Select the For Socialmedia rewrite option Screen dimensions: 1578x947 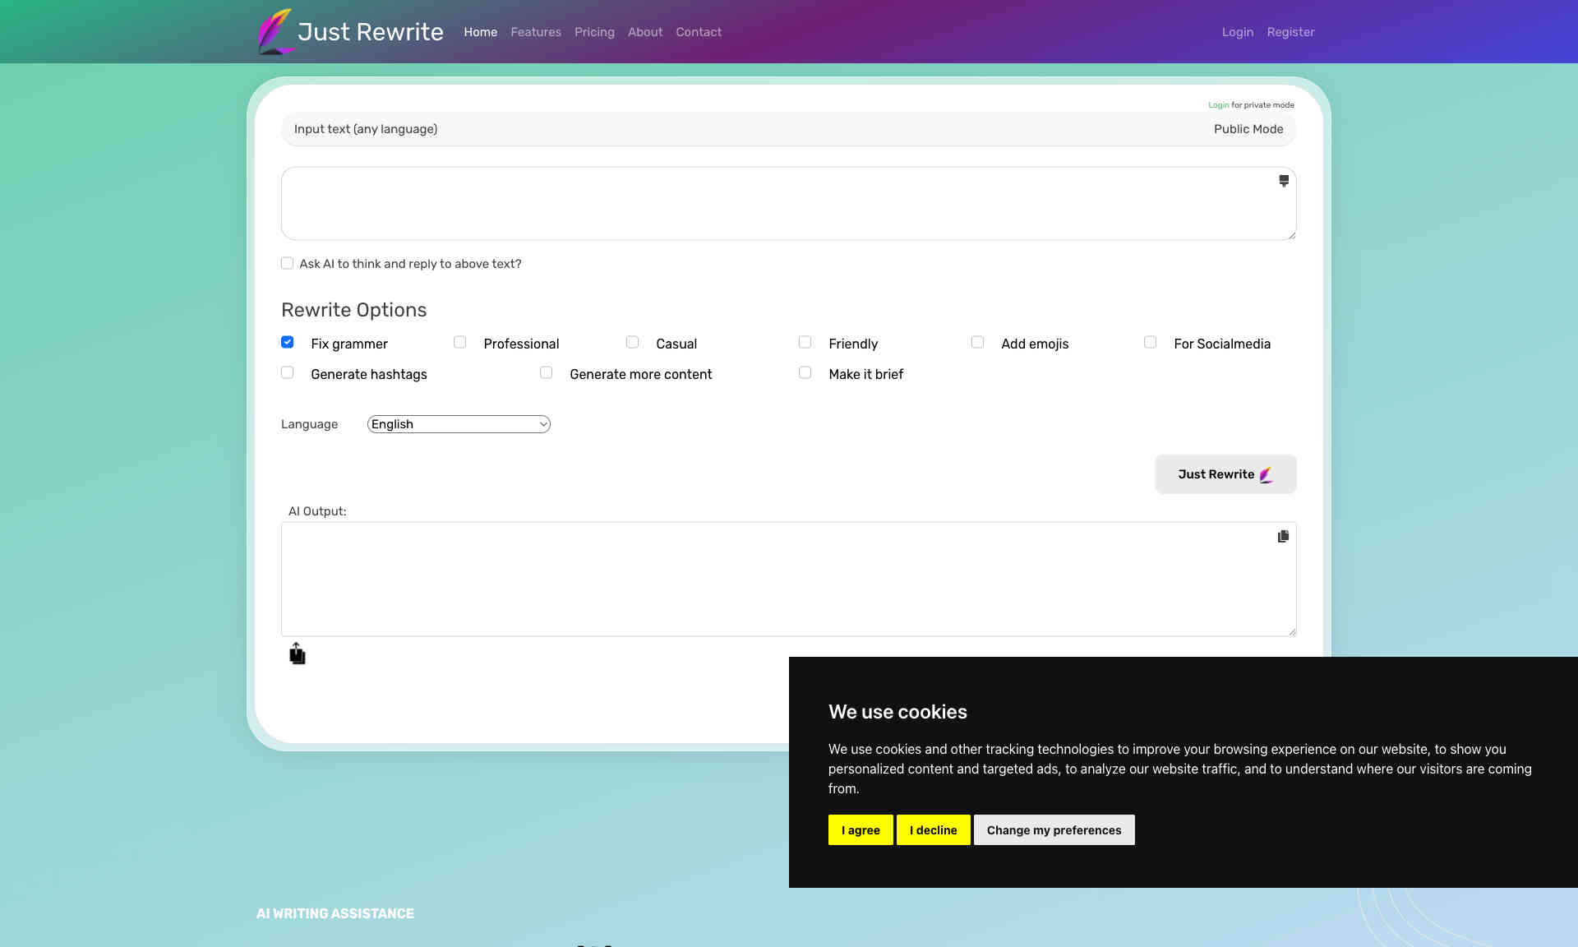[x=1150, y=342]
